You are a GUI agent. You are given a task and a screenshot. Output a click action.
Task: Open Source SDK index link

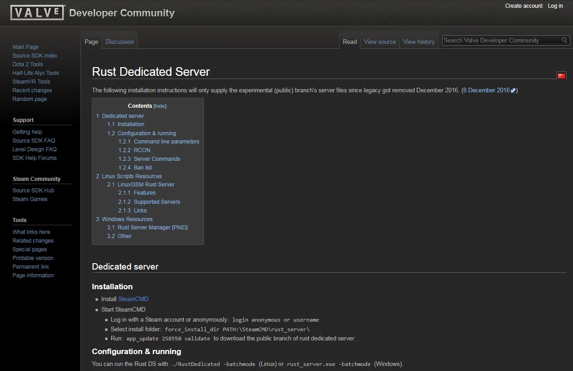click(x=35, y=56)
